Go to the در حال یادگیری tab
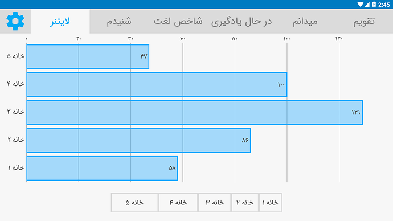 pos(241,21)
